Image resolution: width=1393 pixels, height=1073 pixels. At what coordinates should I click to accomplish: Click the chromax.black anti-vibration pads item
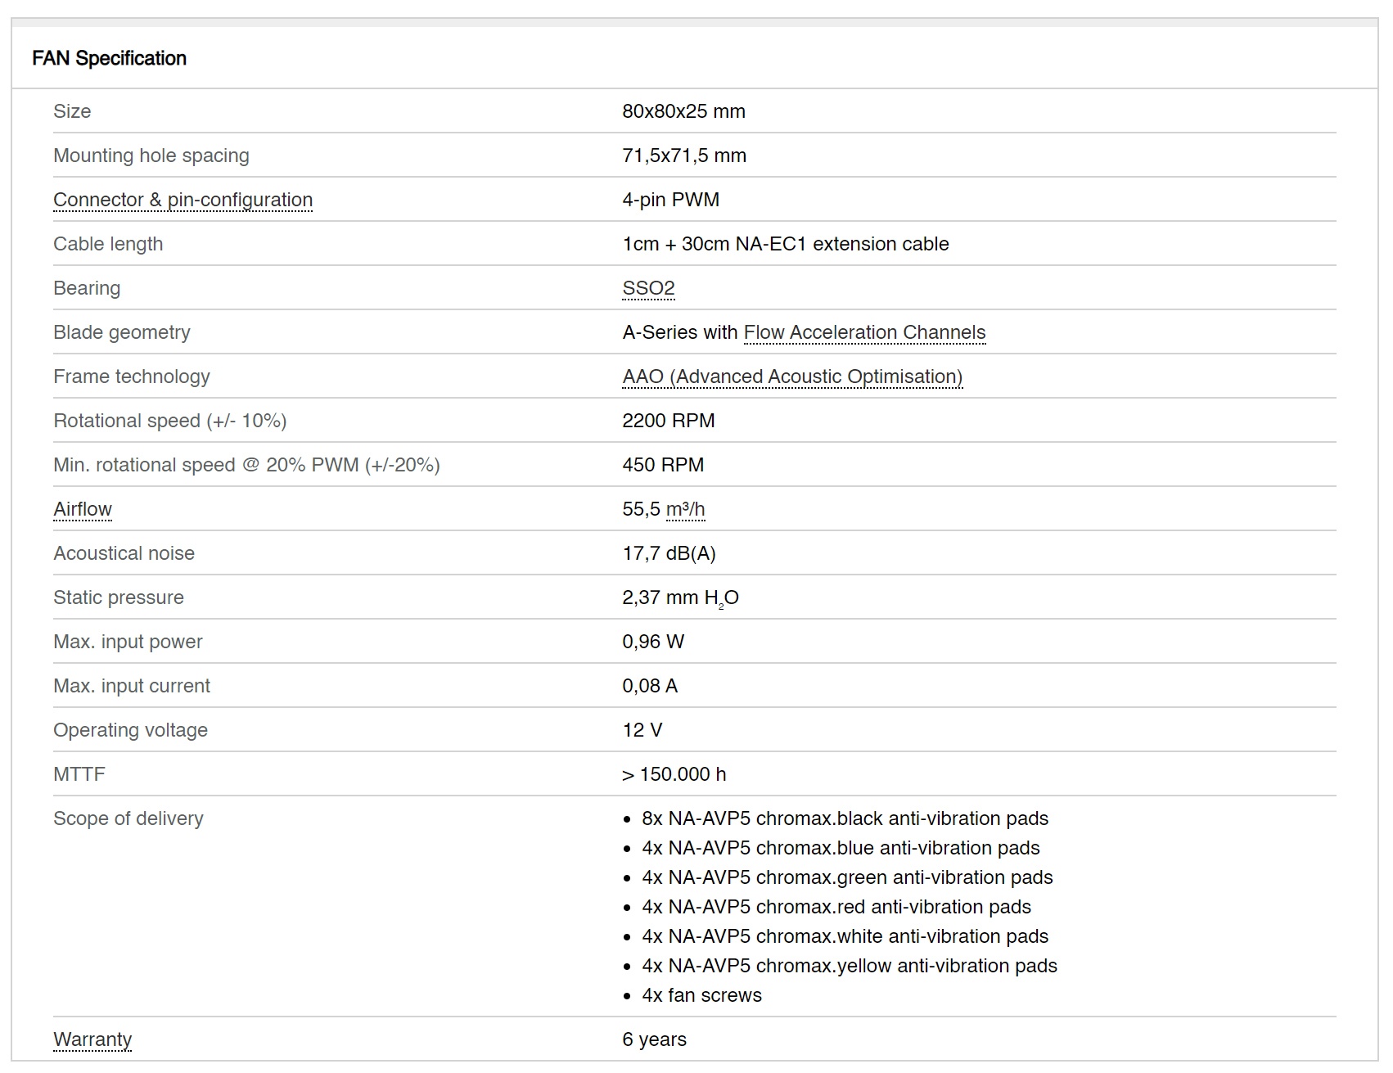pyautogui.click(x=845, y=818)
